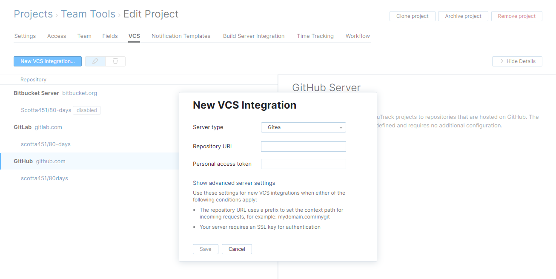Switch to the Time Tracking tab
The image size is (556, 279).
coord(315,36)
